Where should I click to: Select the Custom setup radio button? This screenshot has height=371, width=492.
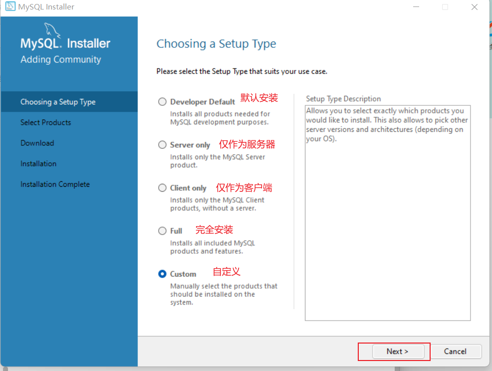(162, 274)
